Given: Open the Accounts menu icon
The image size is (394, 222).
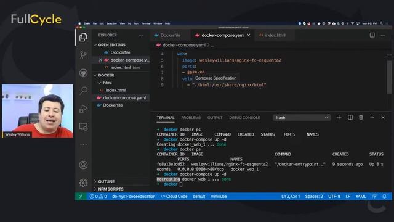Looking at the screenshot, I should pos(83,165).
